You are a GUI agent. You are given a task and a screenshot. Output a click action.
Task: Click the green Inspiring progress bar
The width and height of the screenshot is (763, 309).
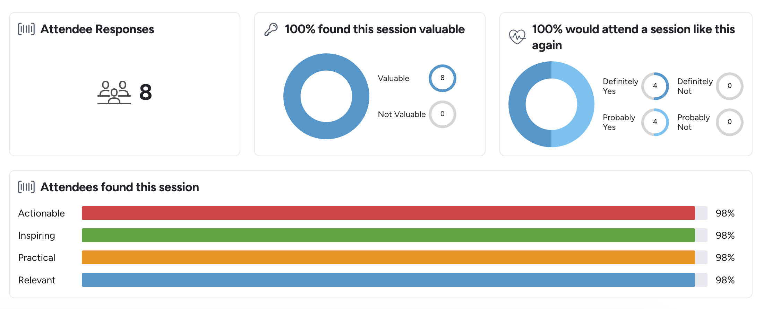coord(388,235)
